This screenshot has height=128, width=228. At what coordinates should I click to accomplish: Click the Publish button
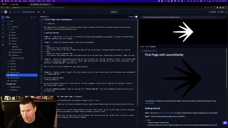tap(213, 12)
